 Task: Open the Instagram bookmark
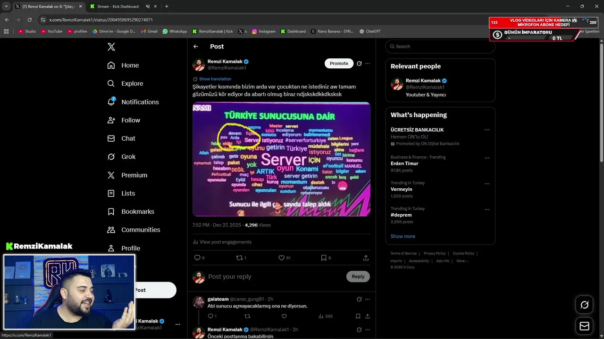(x=264, y=32)
